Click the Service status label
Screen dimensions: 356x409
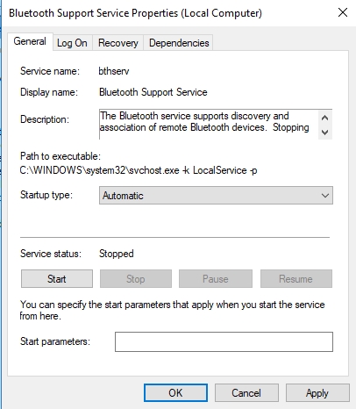51,254
